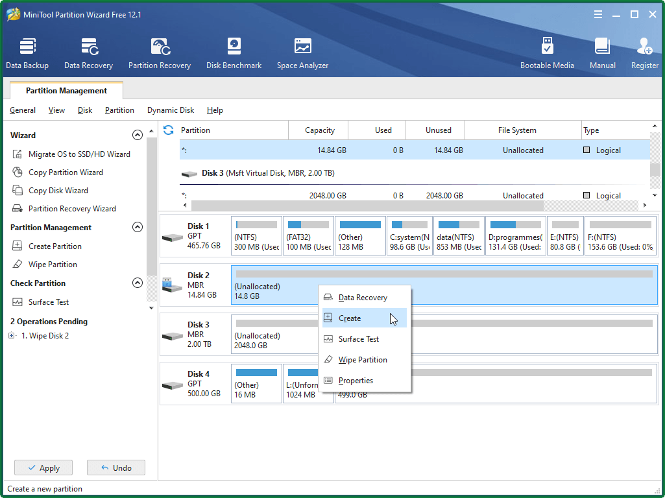Select the data(NTFS) 853 MB partition block
This screenshot has height=498, width=665.
coord(459,236)
